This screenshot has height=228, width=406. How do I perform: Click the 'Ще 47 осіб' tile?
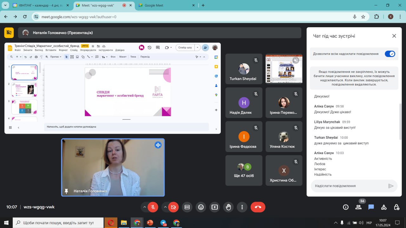[x=244, y=170]
